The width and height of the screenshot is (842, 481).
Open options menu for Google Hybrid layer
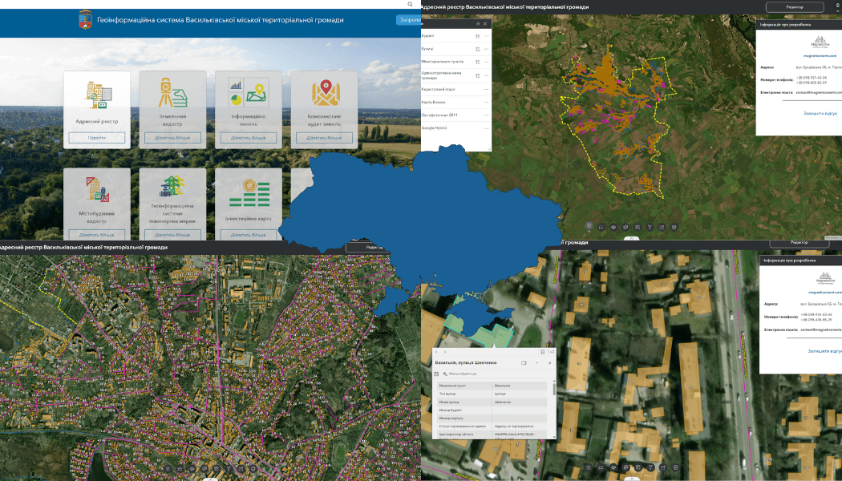[487, 128]
